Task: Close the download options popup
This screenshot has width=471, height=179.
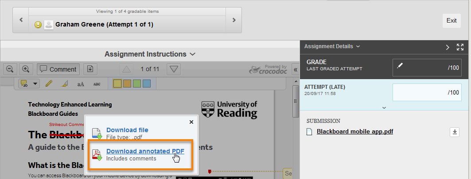Action: pos(191,122)
